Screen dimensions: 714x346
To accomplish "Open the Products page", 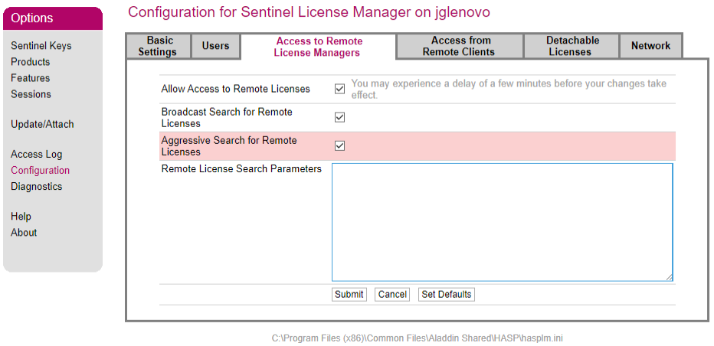I will [30, 62].
